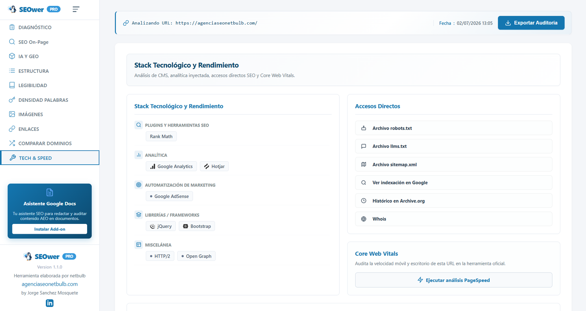Click the Google AdSense tag
The image size is (586, 311).
[169, 196]
